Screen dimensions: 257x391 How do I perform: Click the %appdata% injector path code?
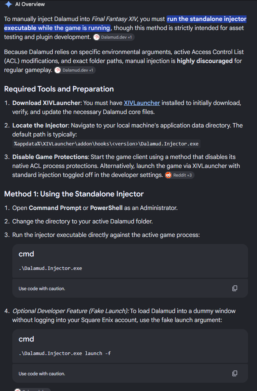(106, 144)
